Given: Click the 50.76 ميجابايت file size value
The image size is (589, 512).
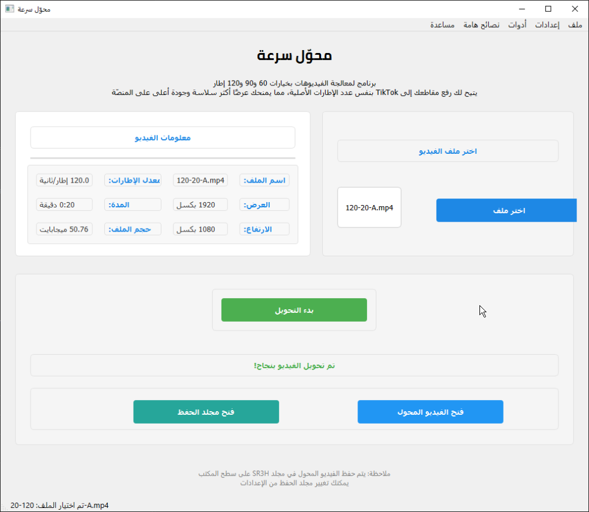Looking at the screenshot, I should point(64,229).
